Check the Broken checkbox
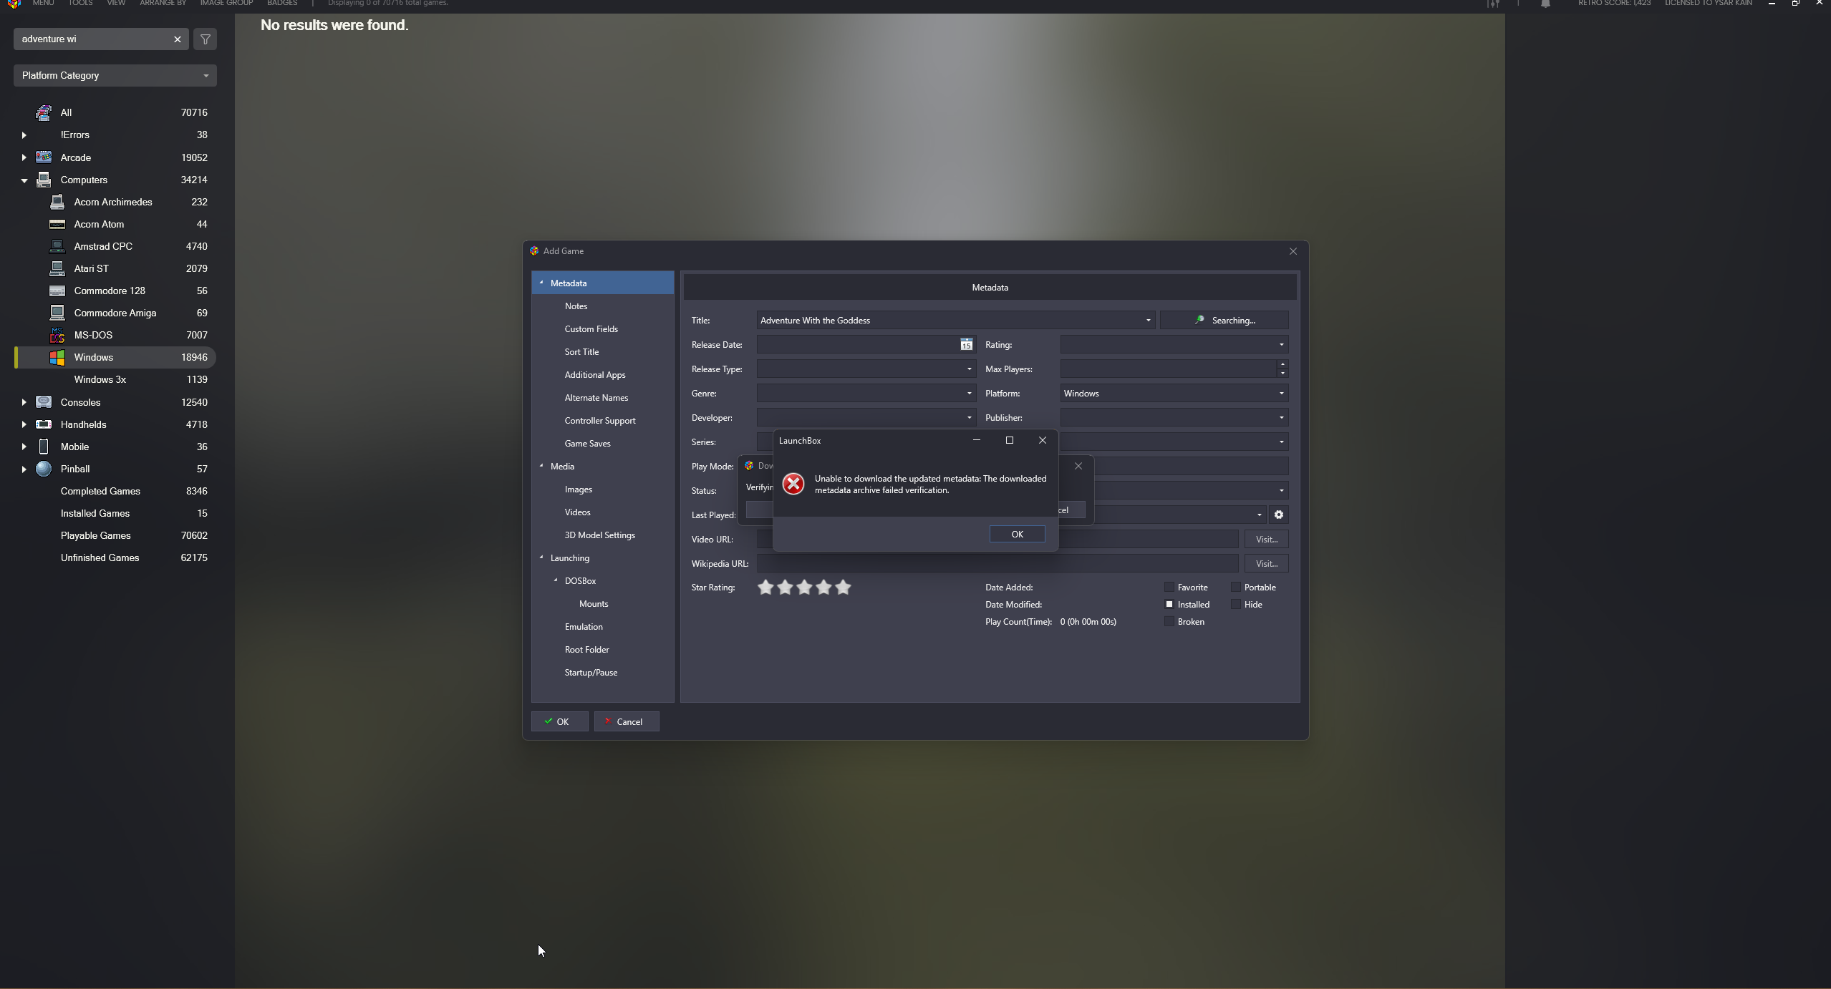 1169,622
